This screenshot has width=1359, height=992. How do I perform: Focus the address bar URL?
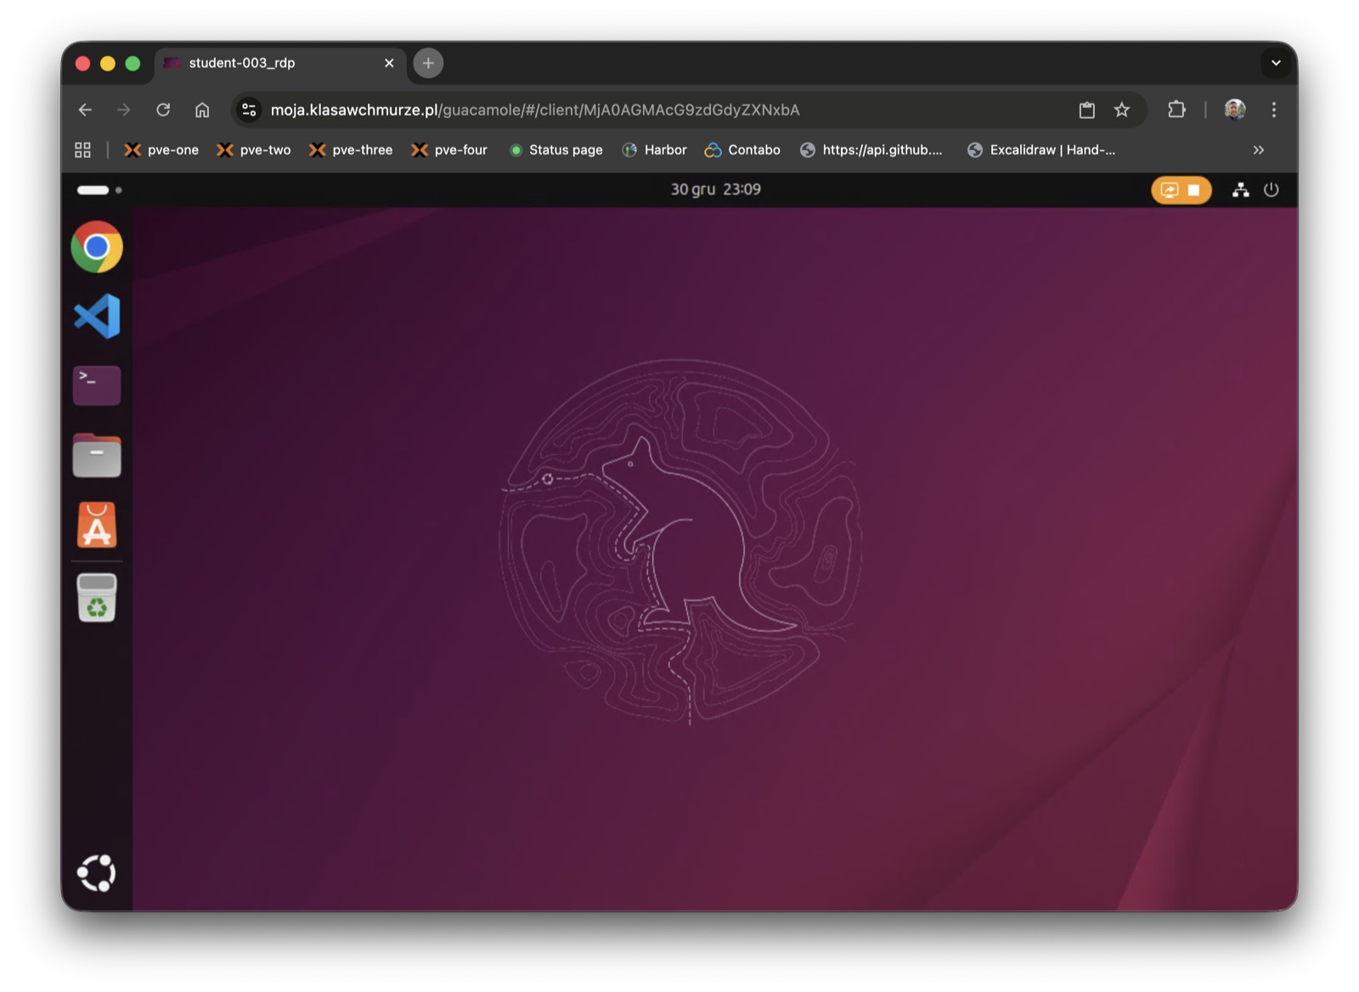point(535,110)
